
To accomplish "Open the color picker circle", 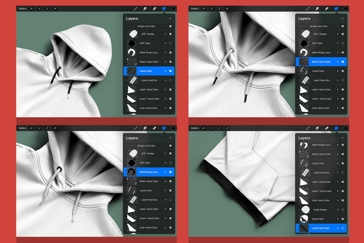I will (x=174, y=8).
